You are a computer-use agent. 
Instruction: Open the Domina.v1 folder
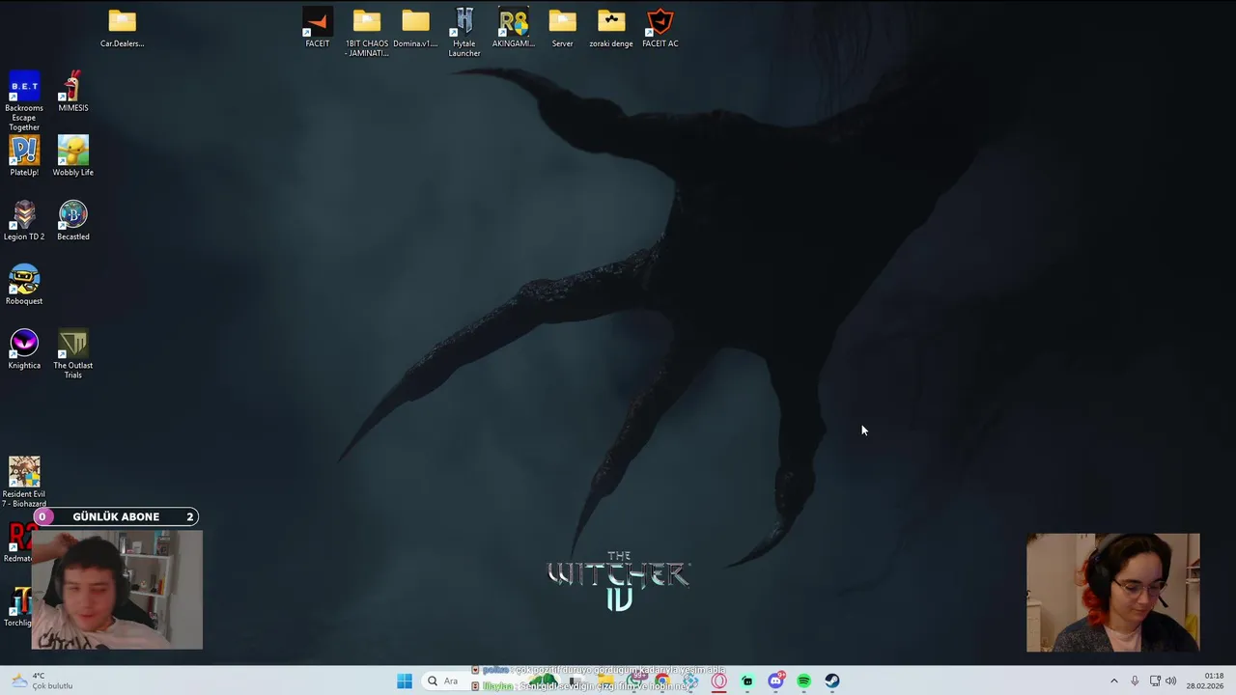click(x=415, y=28)
